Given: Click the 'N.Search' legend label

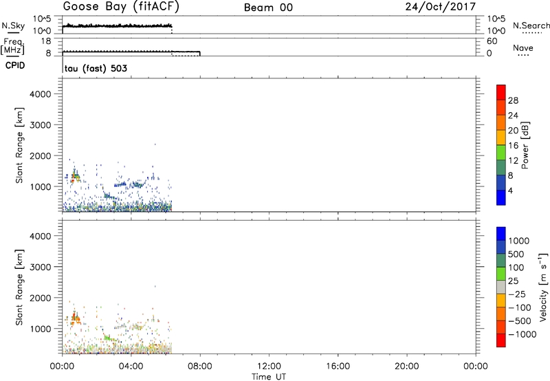Looking at the screenshot, I should coord(531,25).
